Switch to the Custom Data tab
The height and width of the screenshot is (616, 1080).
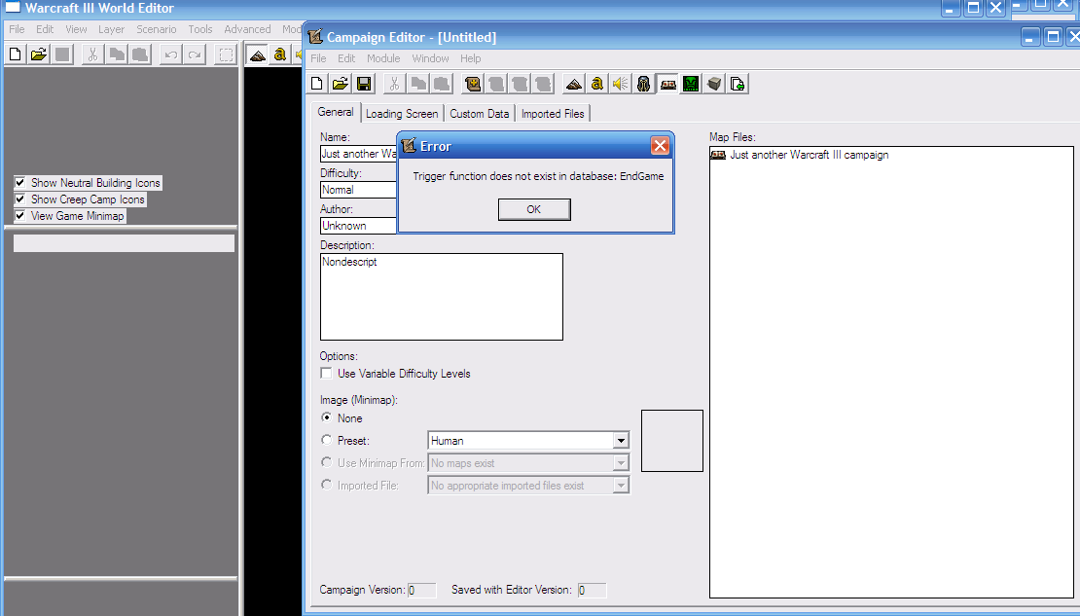pos(480,114)
